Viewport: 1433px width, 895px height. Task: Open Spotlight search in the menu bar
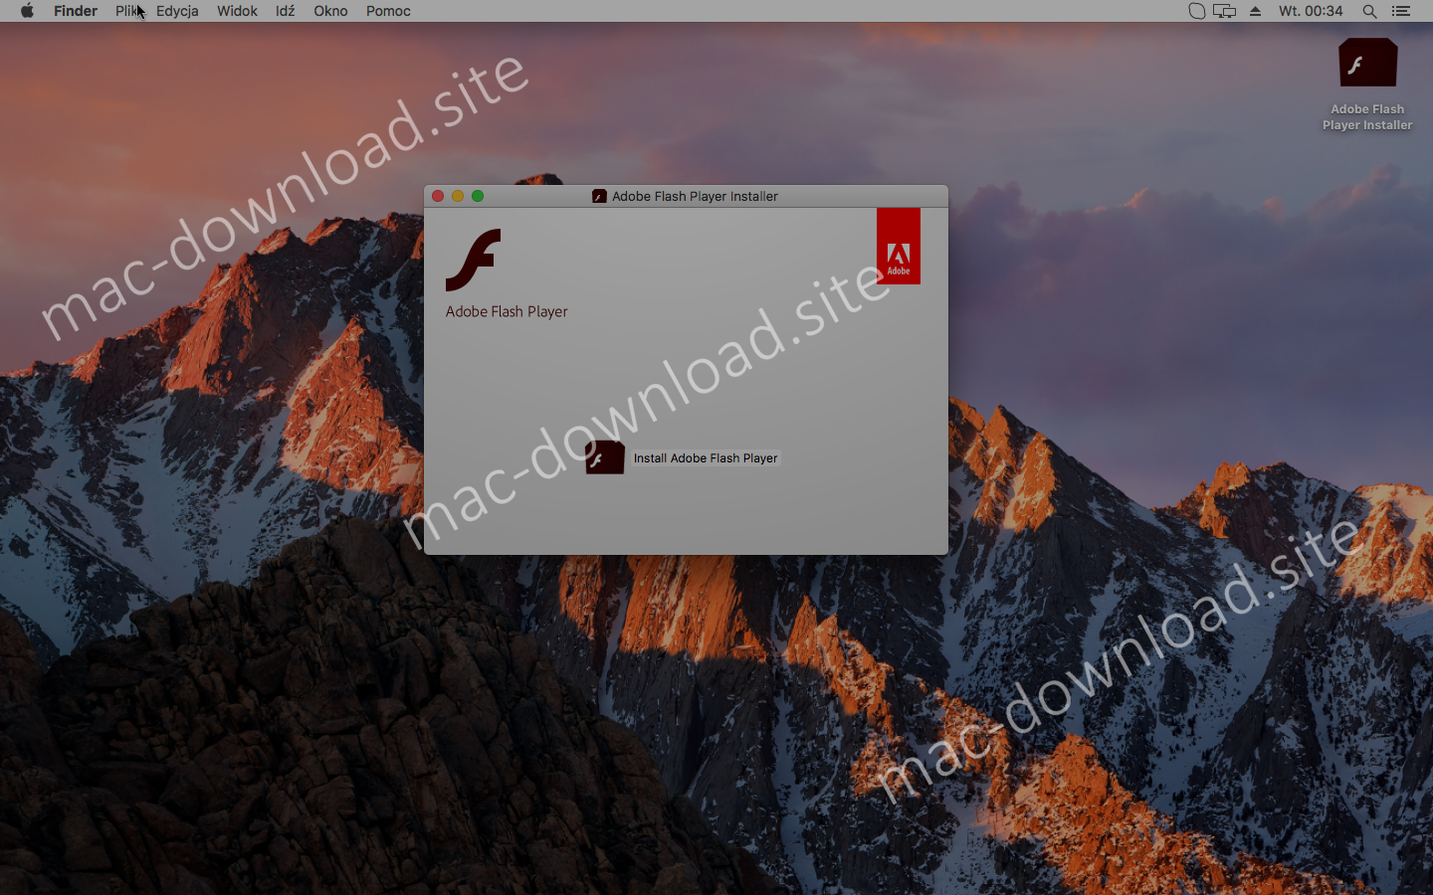coord(1369,11)
